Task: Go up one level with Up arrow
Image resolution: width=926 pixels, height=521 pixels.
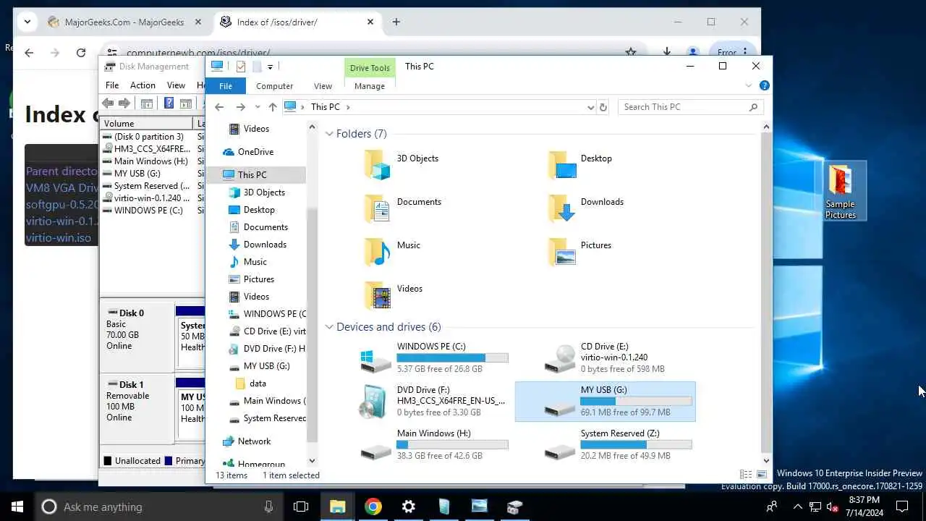Action: [x=272, y=107]
